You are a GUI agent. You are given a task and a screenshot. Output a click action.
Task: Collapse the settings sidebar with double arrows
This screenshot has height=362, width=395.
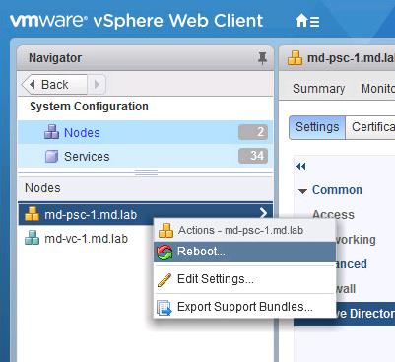tap(300, 167)
